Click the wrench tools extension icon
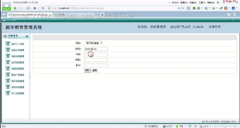240x128 pixels. click(221, 8)
